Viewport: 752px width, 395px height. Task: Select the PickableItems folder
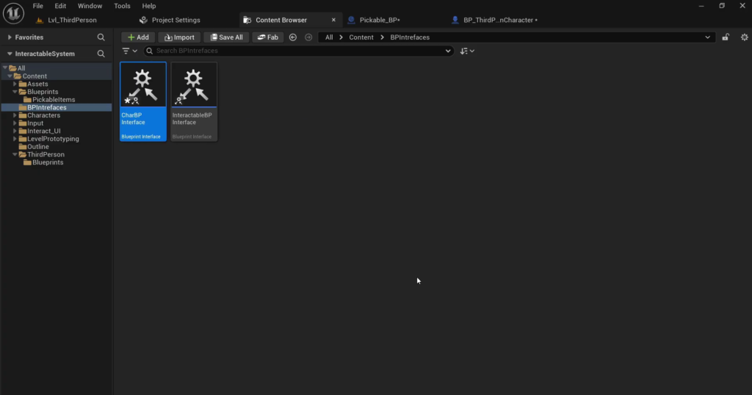tap(53, 100)
